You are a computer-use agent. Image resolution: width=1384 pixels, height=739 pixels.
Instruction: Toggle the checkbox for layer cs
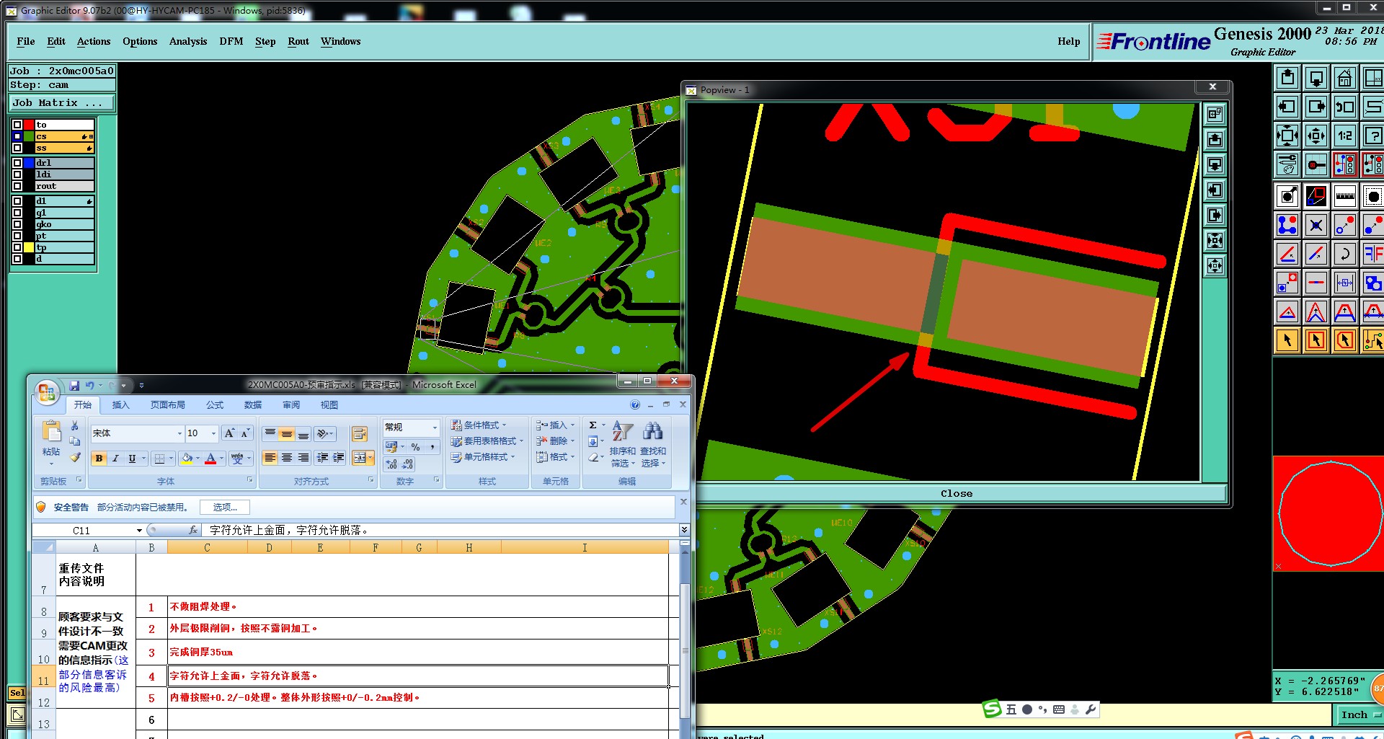[x=17, y=136]
